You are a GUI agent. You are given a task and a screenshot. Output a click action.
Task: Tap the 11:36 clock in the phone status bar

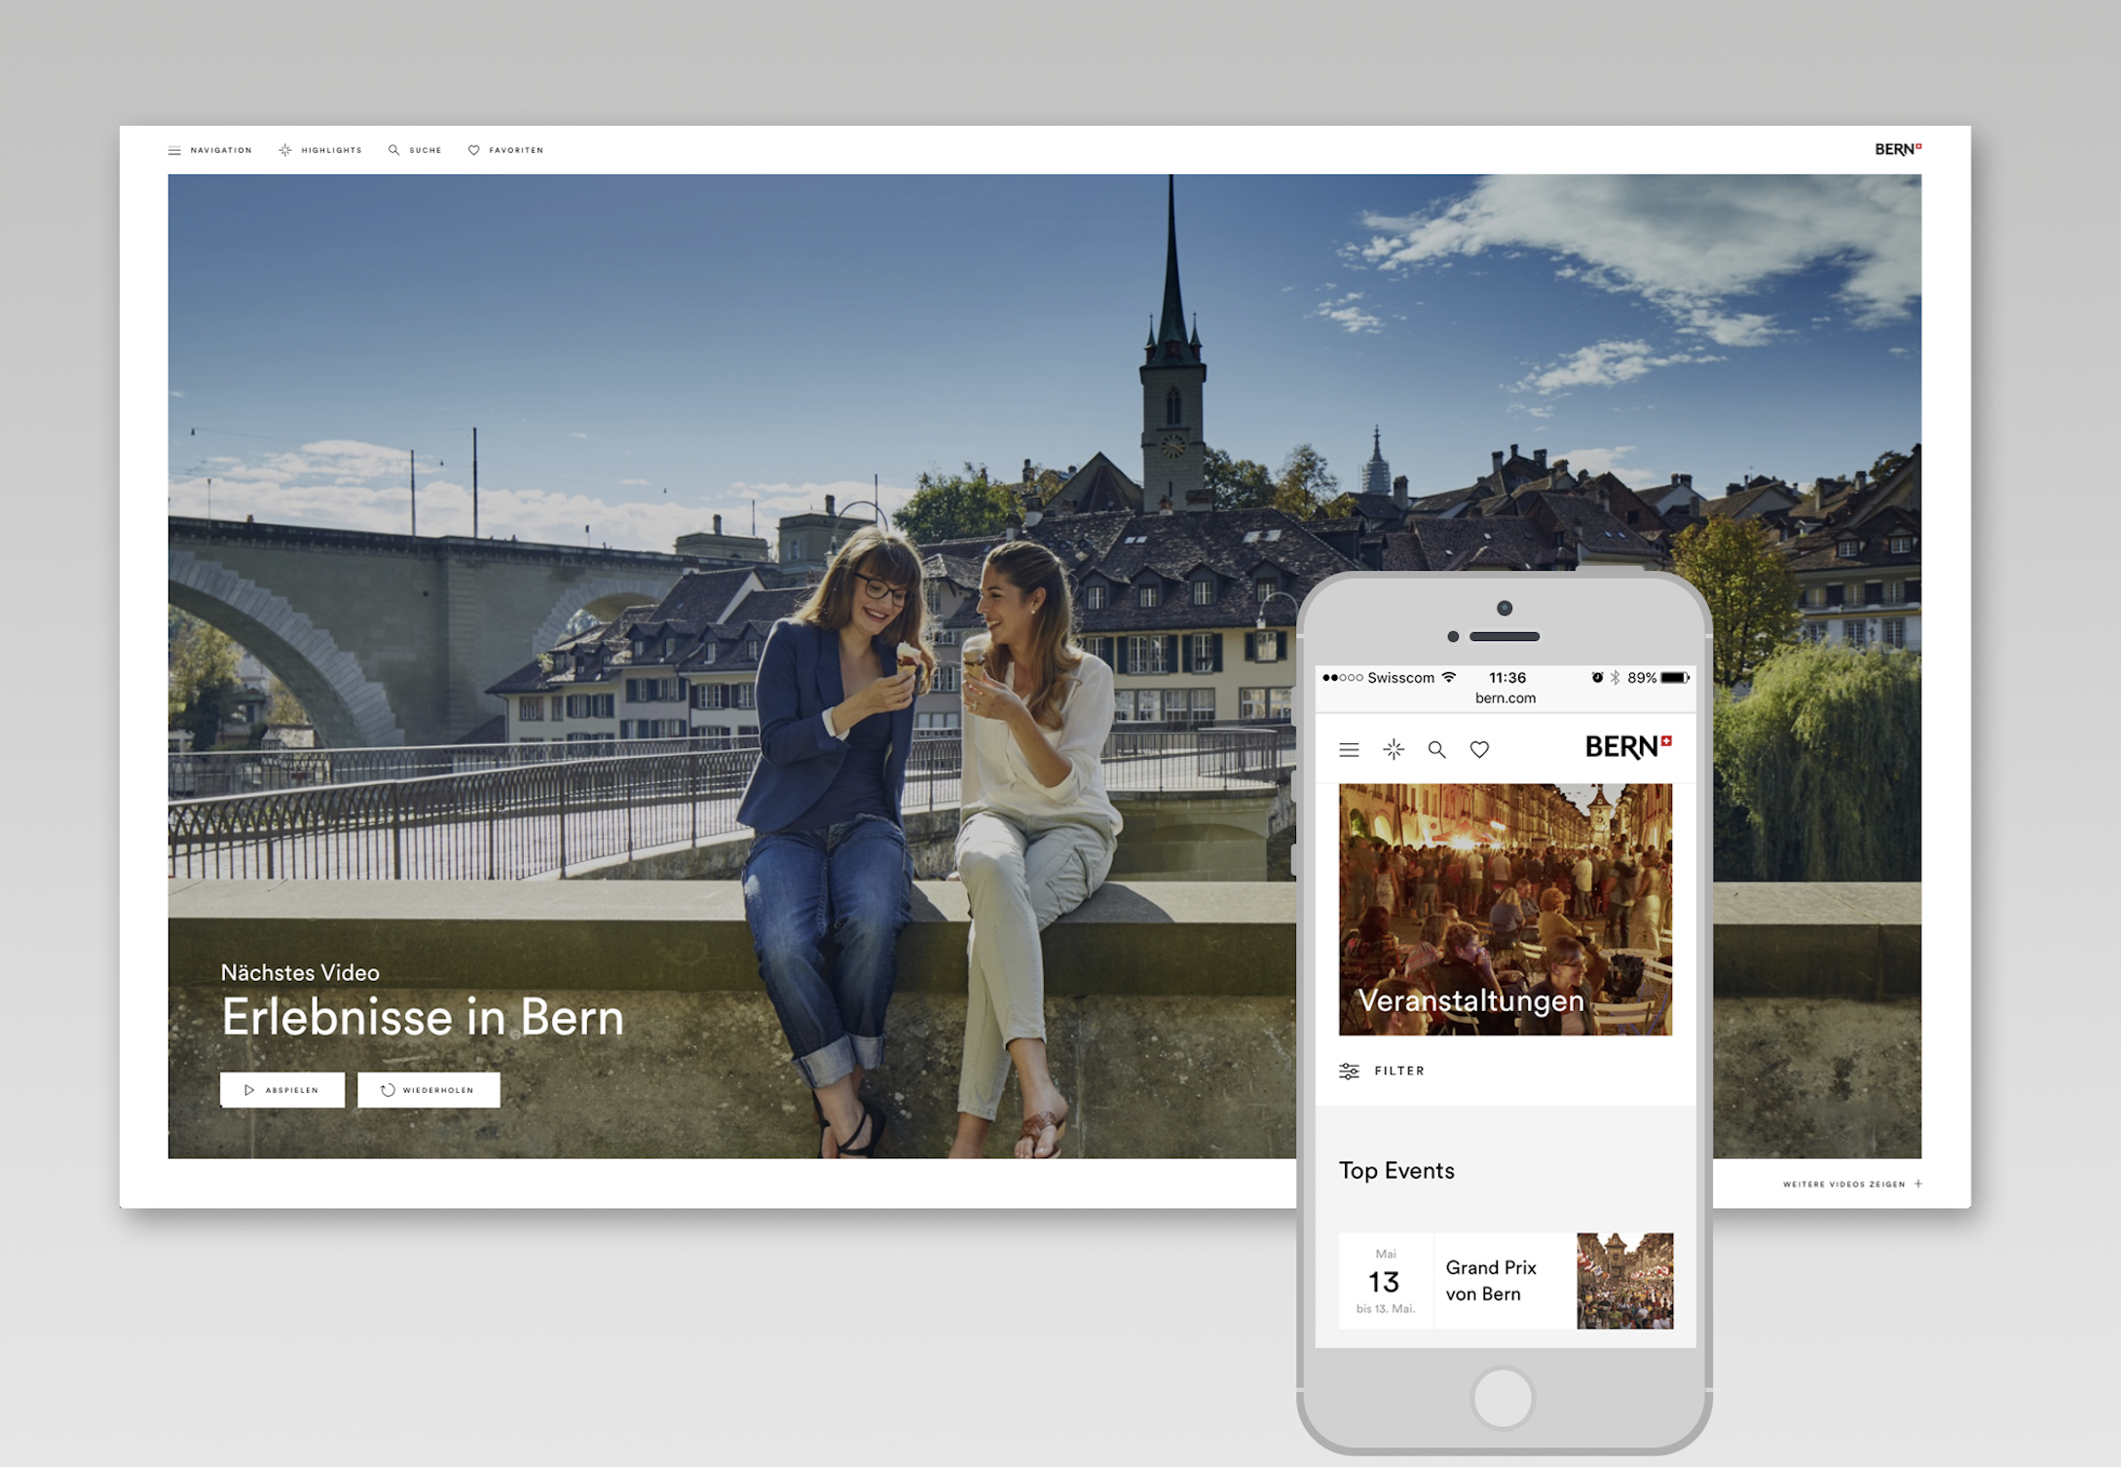point(1507,677)
